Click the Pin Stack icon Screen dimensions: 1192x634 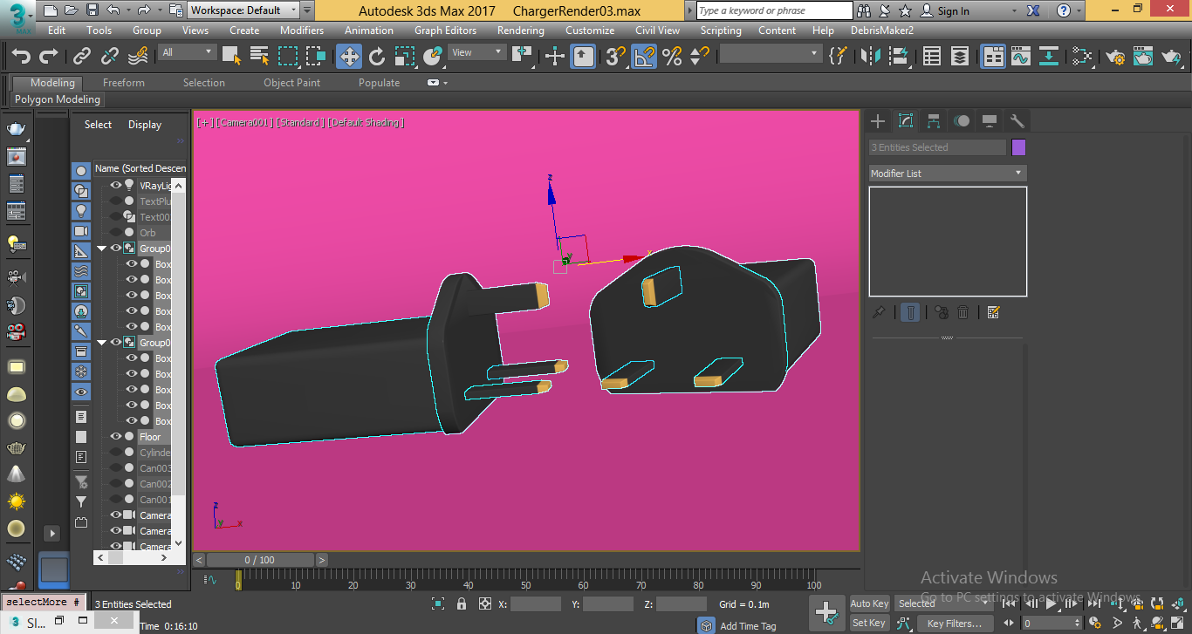[880, 312]
